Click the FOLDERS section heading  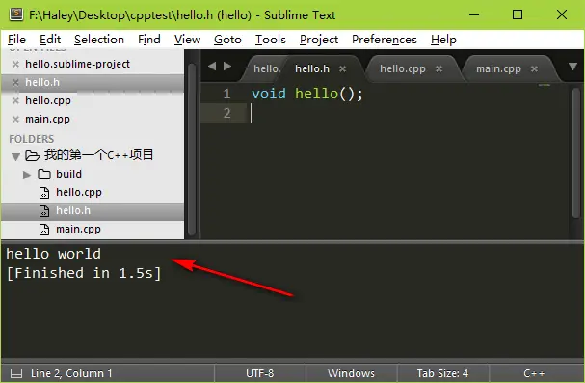pos(32,139)
